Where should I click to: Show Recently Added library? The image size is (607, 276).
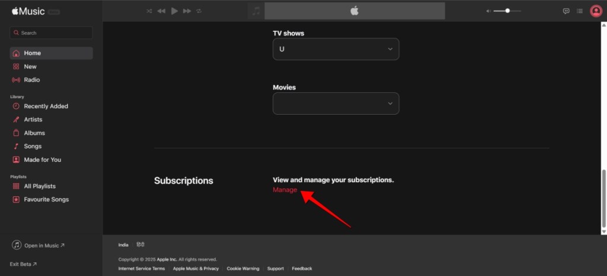pyautogui.click(x=46, y=106)
